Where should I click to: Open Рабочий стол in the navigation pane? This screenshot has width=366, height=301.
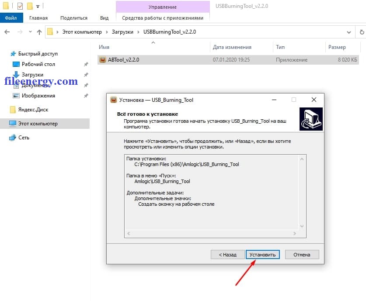[38, 64]
